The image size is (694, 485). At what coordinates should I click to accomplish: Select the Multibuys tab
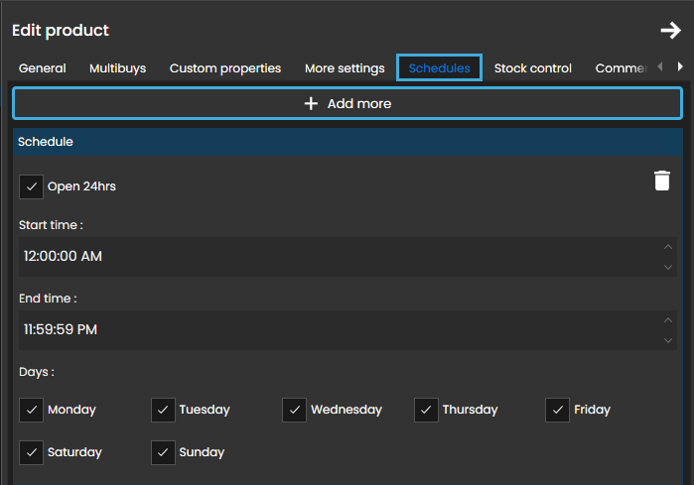[117, 68]
